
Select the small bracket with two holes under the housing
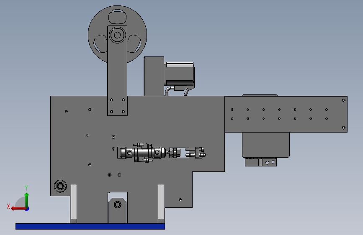[261, 162]
